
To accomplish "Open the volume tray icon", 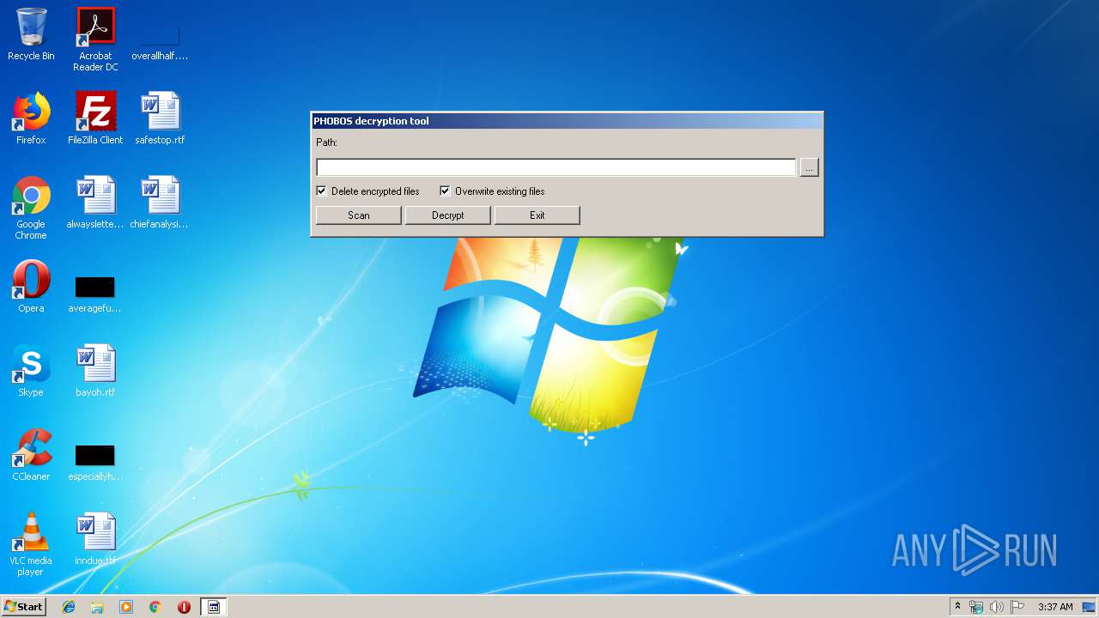I will point(997,607).
